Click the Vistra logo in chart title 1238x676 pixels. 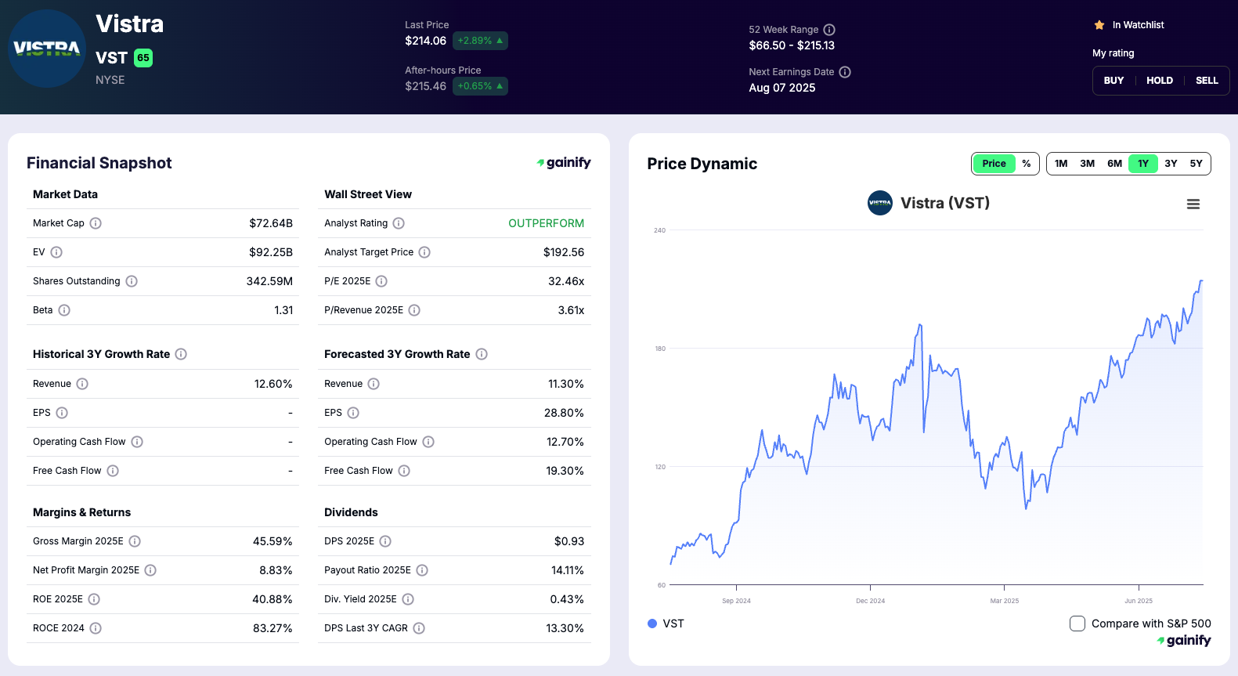[x=880, y=203]
